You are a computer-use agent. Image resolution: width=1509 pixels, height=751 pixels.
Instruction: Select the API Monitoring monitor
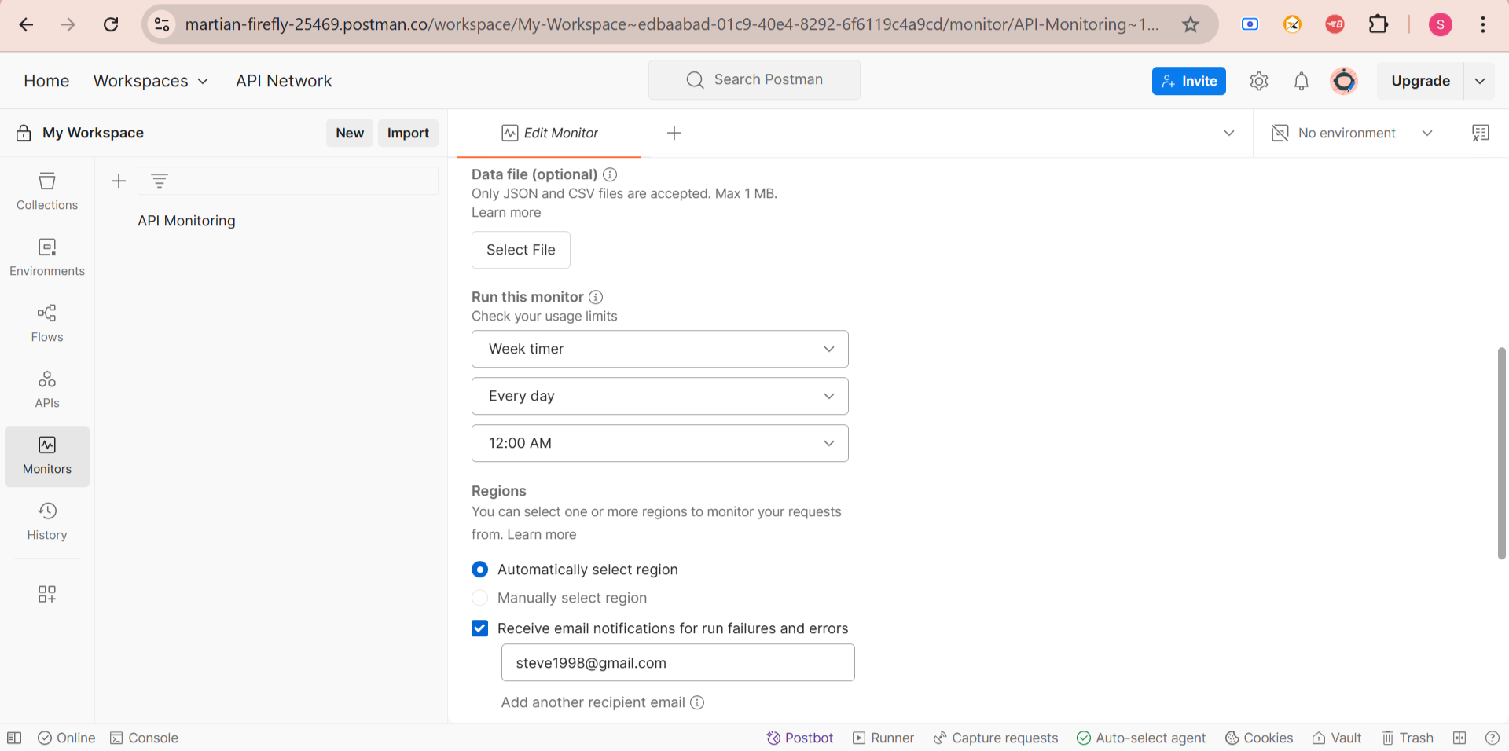(x=186, y=221)
